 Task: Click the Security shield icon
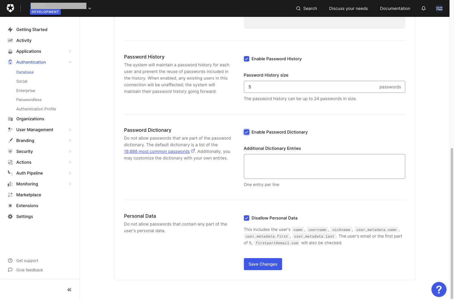point(10,151)
